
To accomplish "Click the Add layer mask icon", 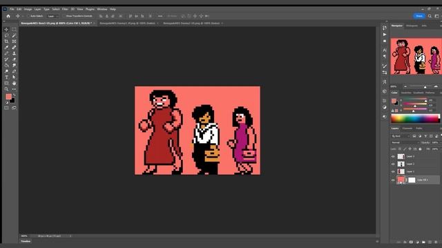I will (411, 242).
